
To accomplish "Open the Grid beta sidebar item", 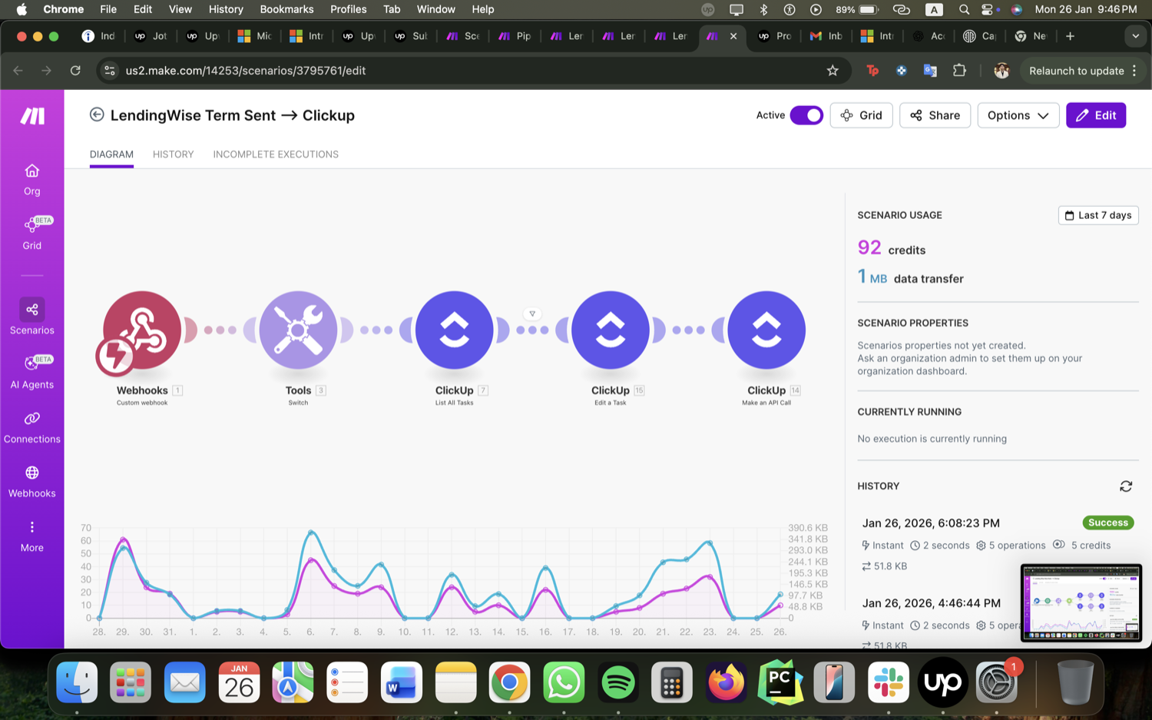I will point(31,234).
